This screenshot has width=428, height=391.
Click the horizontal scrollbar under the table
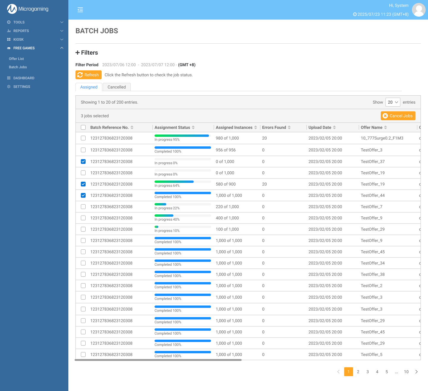pos(158,360)
